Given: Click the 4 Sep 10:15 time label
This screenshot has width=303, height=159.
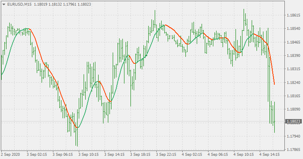Looking at the screenshot, I should point(244,155).
